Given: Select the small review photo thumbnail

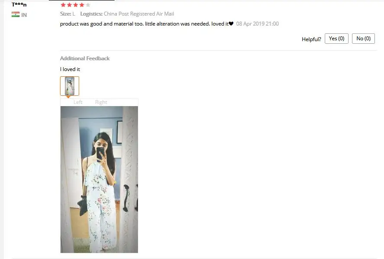Looking at the screenshot, I should 70,86.
